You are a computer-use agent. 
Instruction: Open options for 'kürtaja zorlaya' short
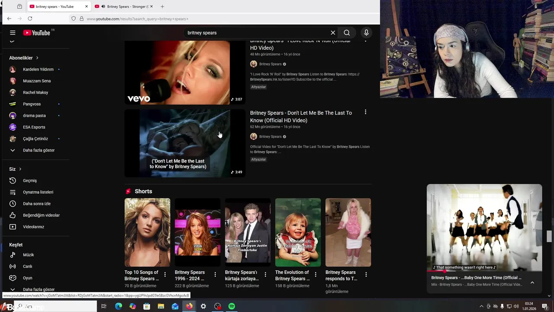[265, 275]
